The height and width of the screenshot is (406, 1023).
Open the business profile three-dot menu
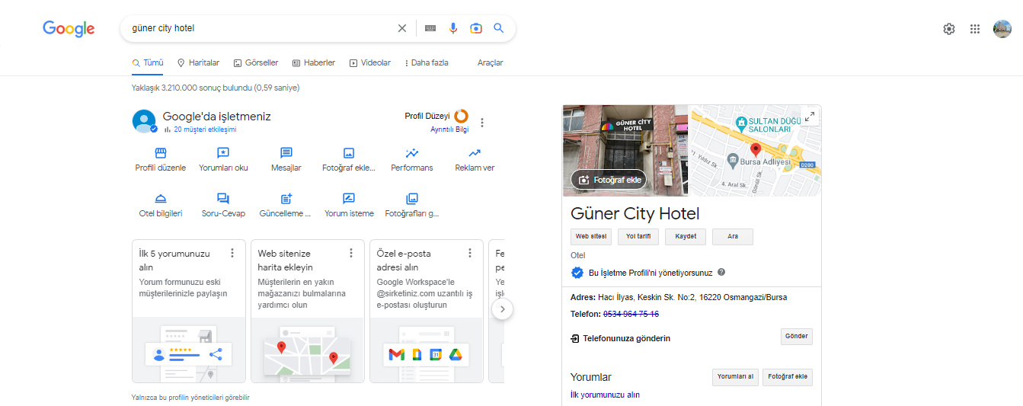(x=482, y=122)
